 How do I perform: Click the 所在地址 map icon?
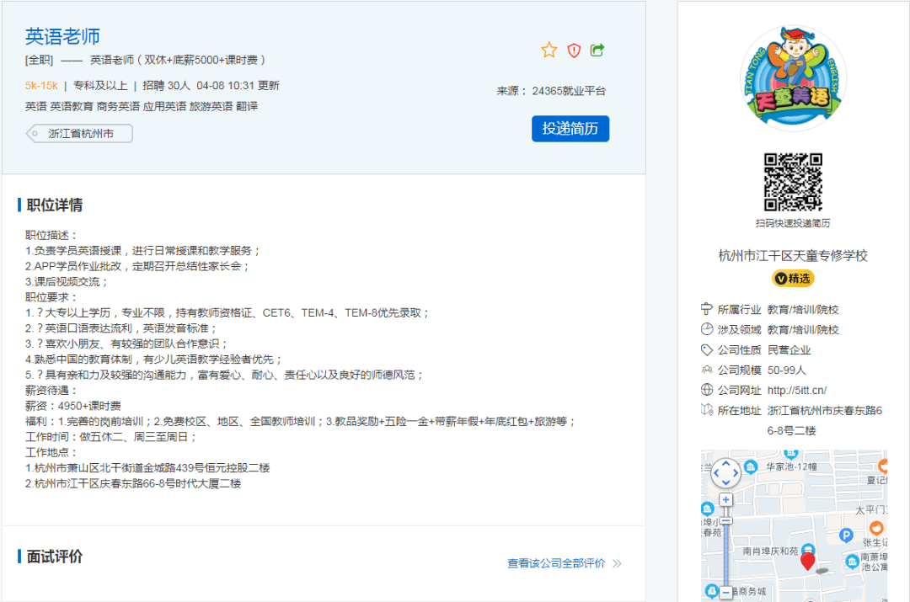click(x=706, y=409)
